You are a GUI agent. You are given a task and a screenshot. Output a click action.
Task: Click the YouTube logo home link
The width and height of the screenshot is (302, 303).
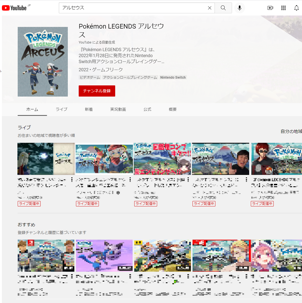coord(14,8)
